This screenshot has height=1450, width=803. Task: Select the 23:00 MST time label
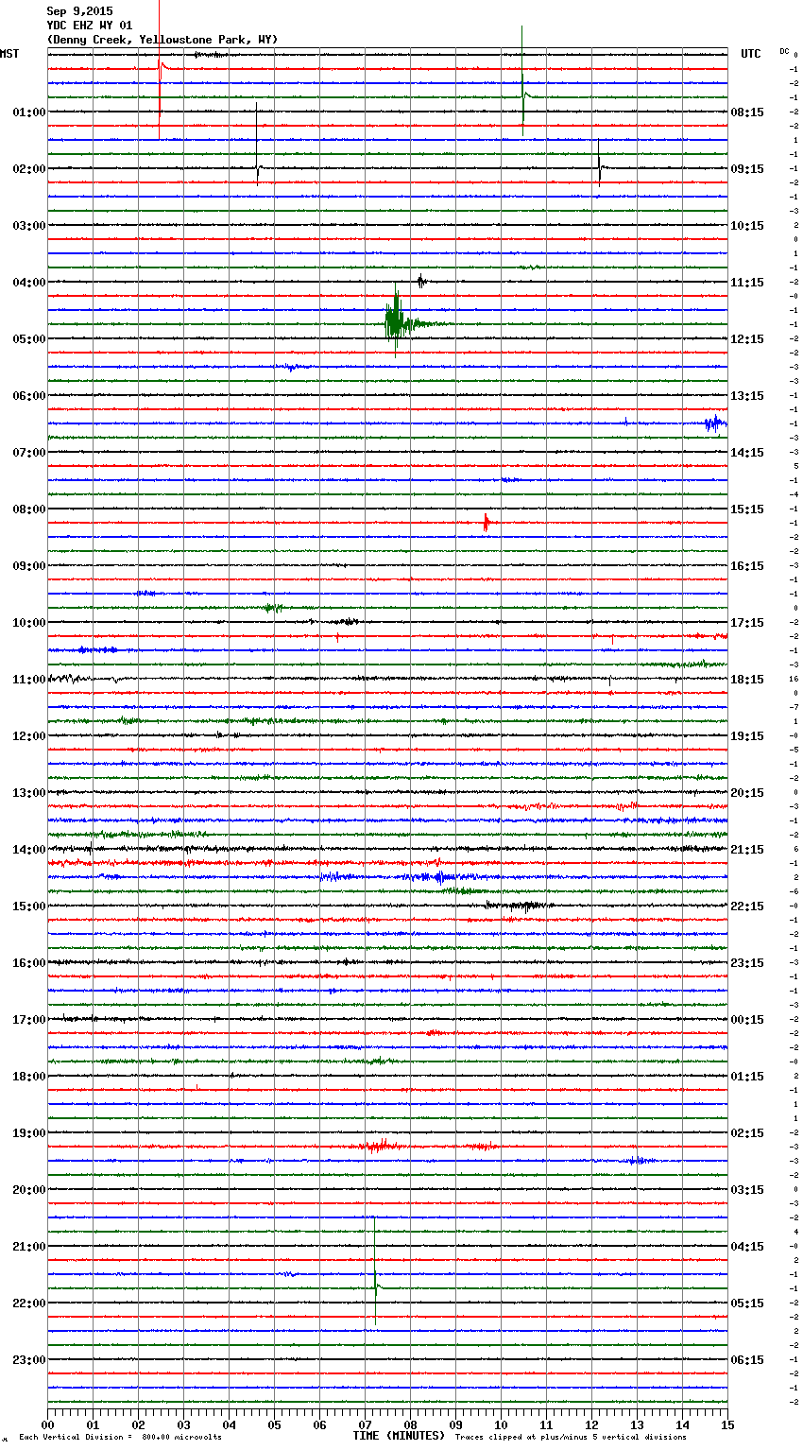pyautogui.click(x=29, y=1360)
